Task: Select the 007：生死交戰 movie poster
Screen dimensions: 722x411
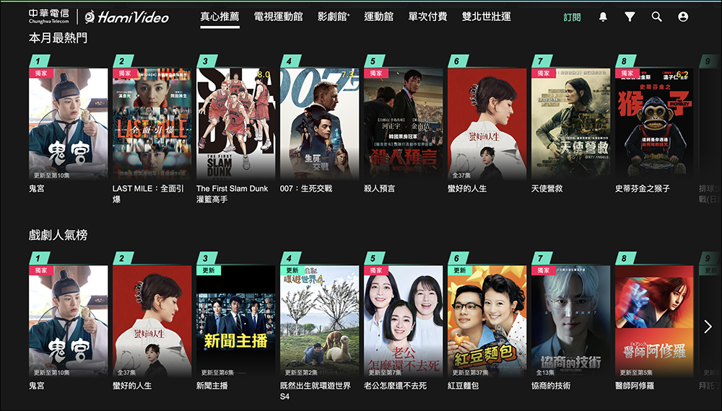Action: pos(320,124)
